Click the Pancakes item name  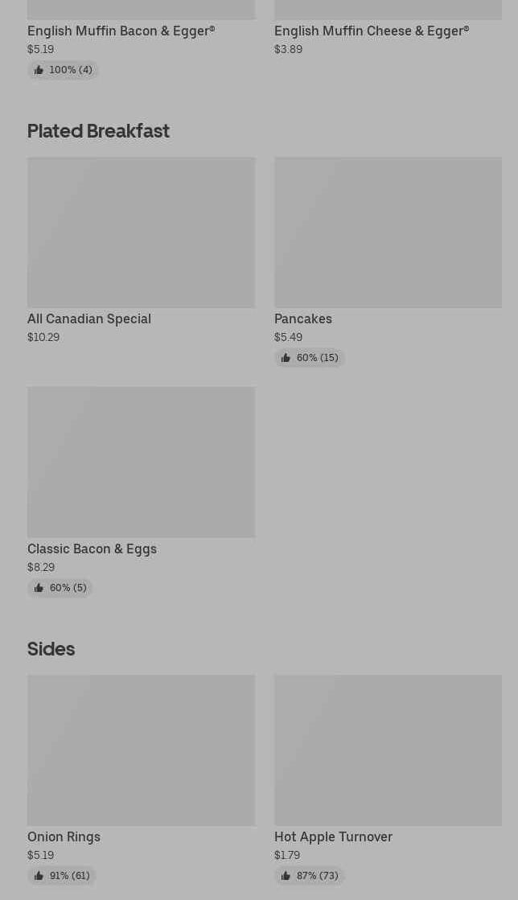(303, 318)
